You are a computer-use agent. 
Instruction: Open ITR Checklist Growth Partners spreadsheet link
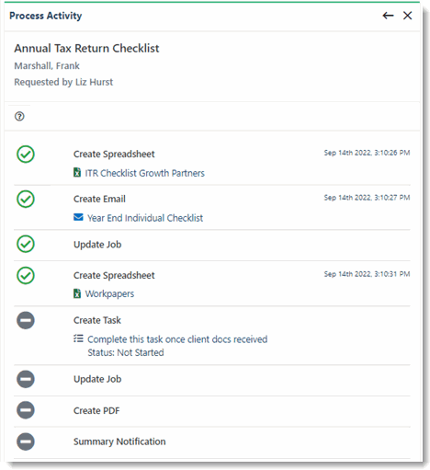144,173
